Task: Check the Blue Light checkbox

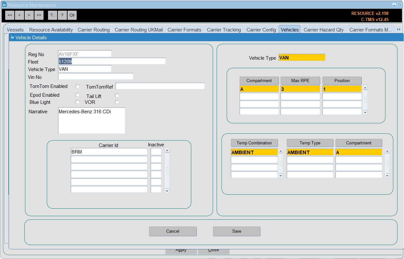Action: (77, 102)
